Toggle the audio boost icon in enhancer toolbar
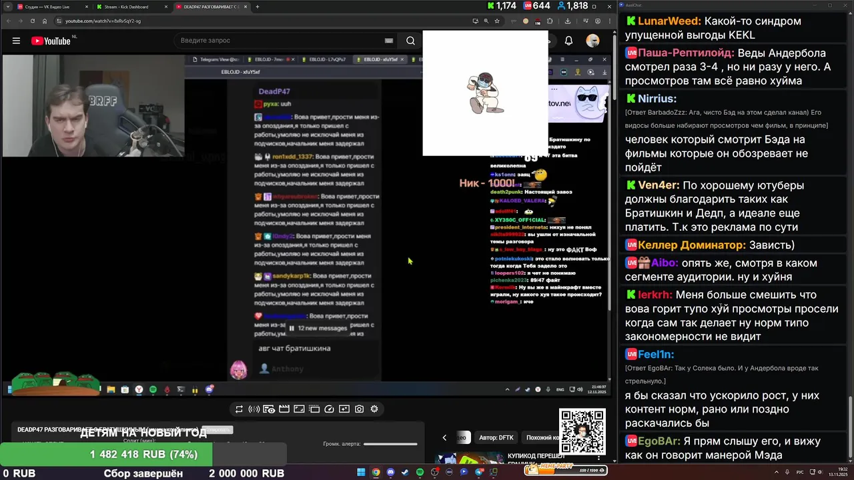The image size is (854, 480). [254, 409]
